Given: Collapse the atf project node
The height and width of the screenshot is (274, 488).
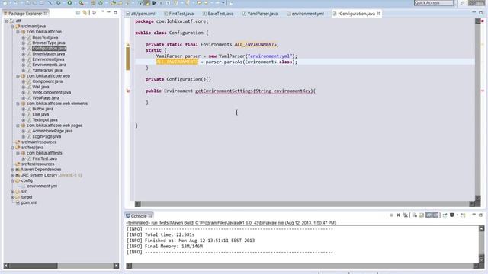Looking at the screenshot, I should coord(7,21).
